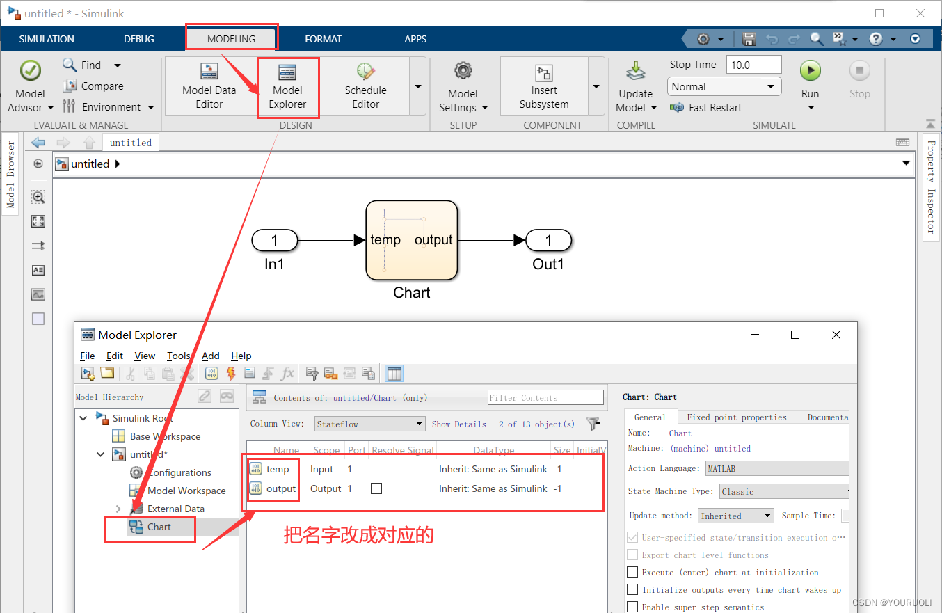Open Update method Inherited dropdown

(735, 516)
